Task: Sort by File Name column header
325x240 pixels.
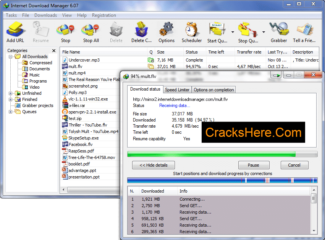Action: (x=103, y=52)
